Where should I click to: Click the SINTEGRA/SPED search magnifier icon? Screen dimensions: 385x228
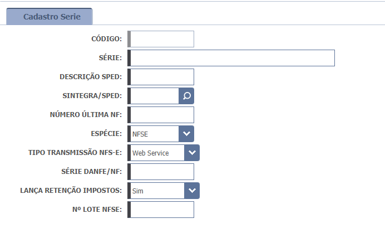point(186,96)
